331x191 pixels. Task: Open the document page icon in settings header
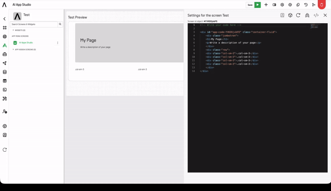282,15
